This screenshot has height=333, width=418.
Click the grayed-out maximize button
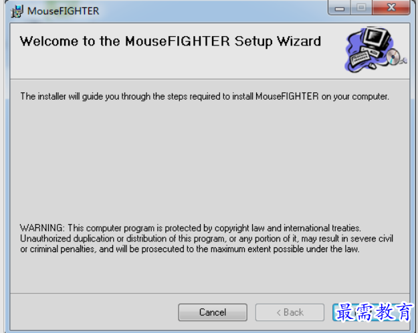coord(361,7)
